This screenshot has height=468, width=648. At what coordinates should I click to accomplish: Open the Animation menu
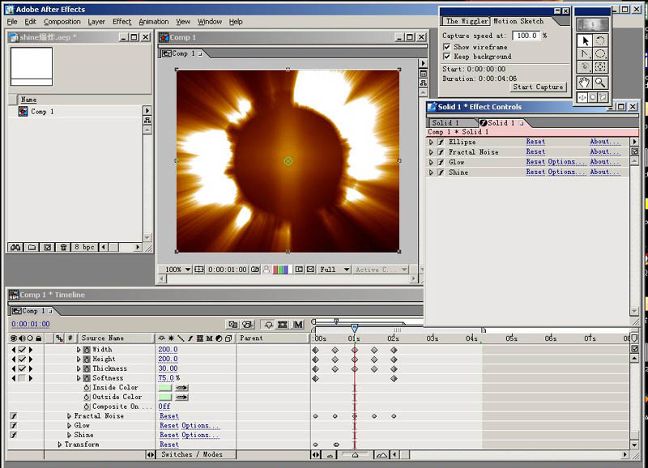[x=153, y=22]
